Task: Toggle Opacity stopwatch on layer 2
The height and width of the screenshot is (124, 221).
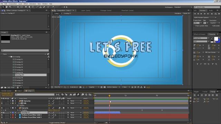Action: [18, 106]
